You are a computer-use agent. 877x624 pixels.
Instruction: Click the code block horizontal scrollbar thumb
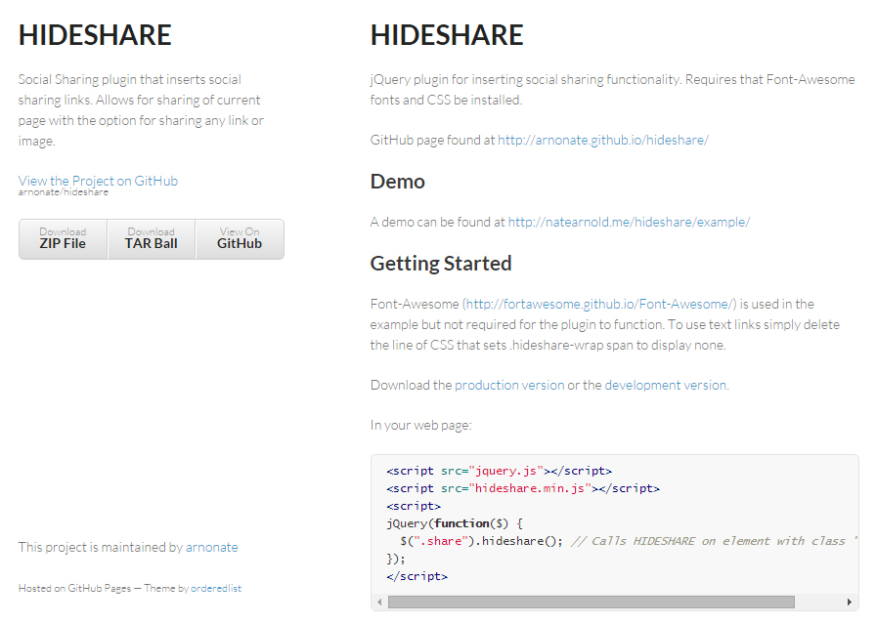(592, 602)
